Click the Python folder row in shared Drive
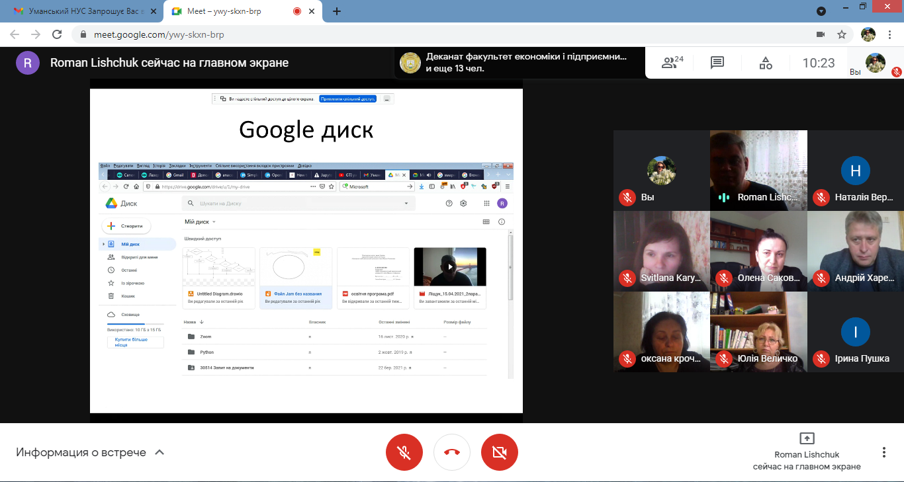 click(334, 352)
